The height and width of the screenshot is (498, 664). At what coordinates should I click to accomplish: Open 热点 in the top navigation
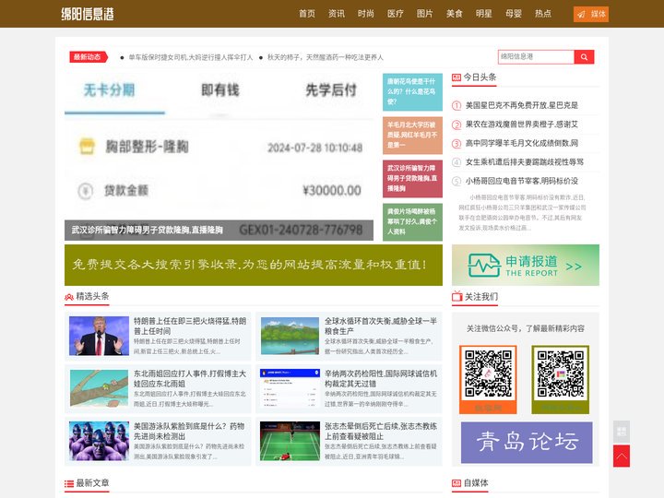(x=543, y=14)
